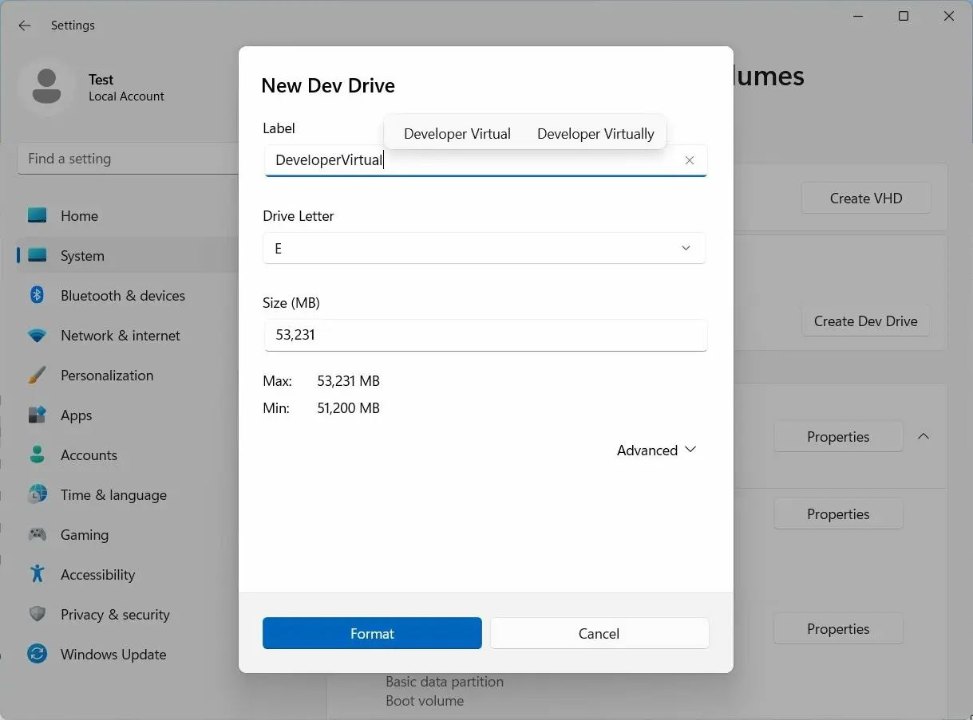Screen dimensions: 973x720
Task: Click the Bluetooth & devices icon
Action: click(38, 295)
